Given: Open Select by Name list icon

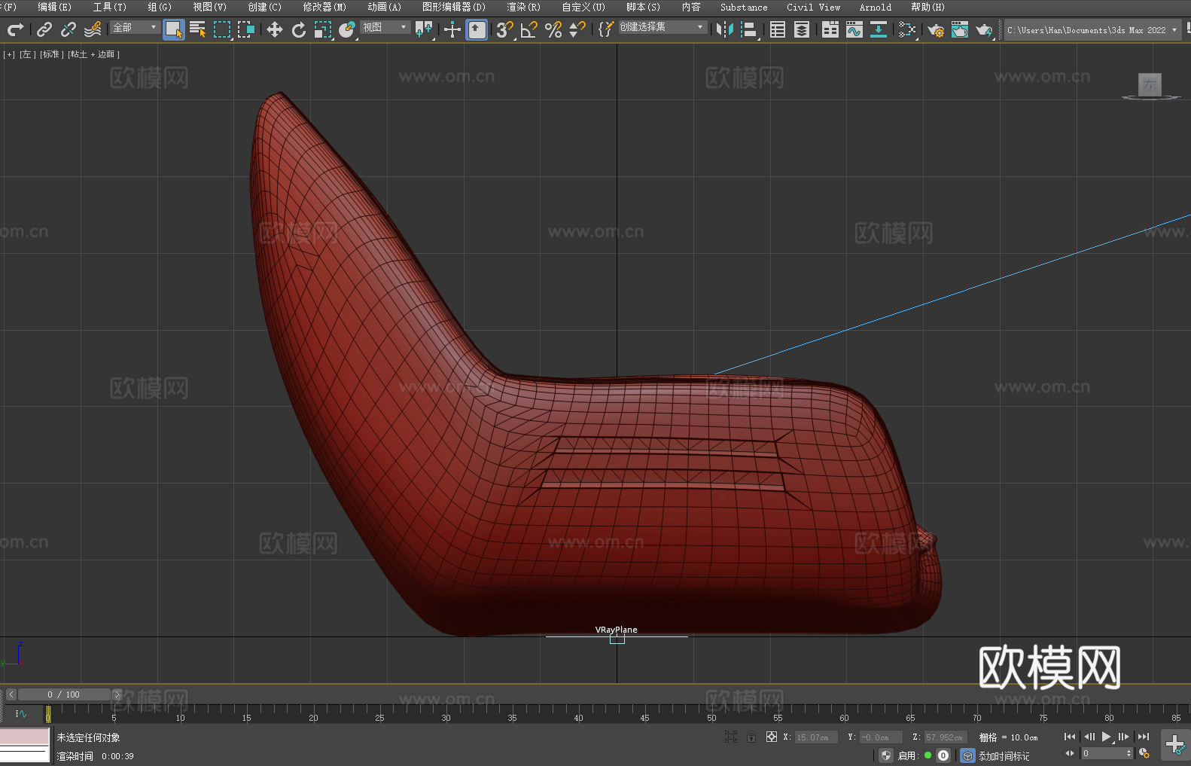Looking at the screenshot, I should (198, 29).
